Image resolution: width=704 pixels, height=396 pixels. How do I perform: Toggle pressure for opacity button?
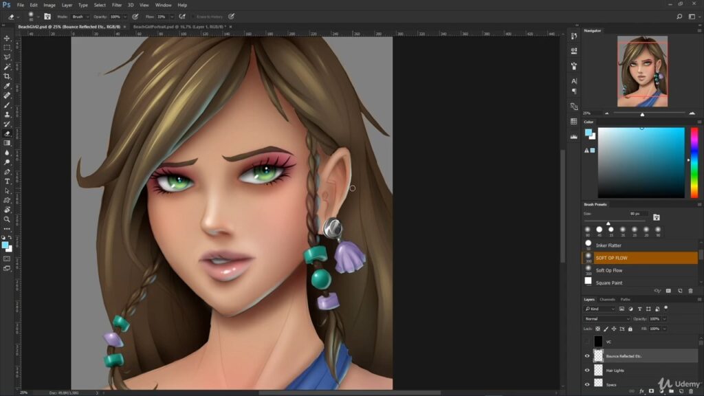(x=135, y=16)
